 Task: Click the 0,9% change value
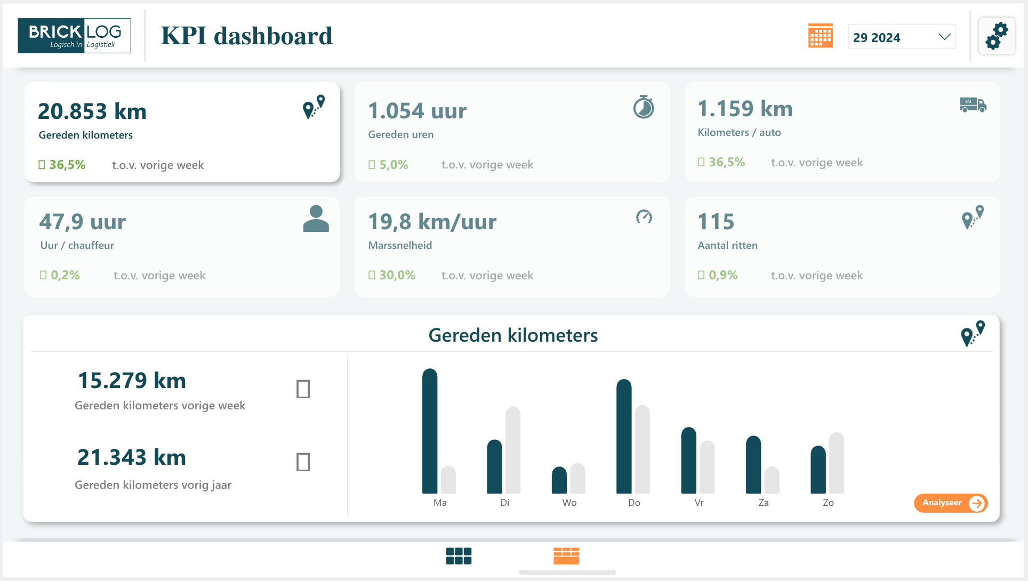pos(718,275)
